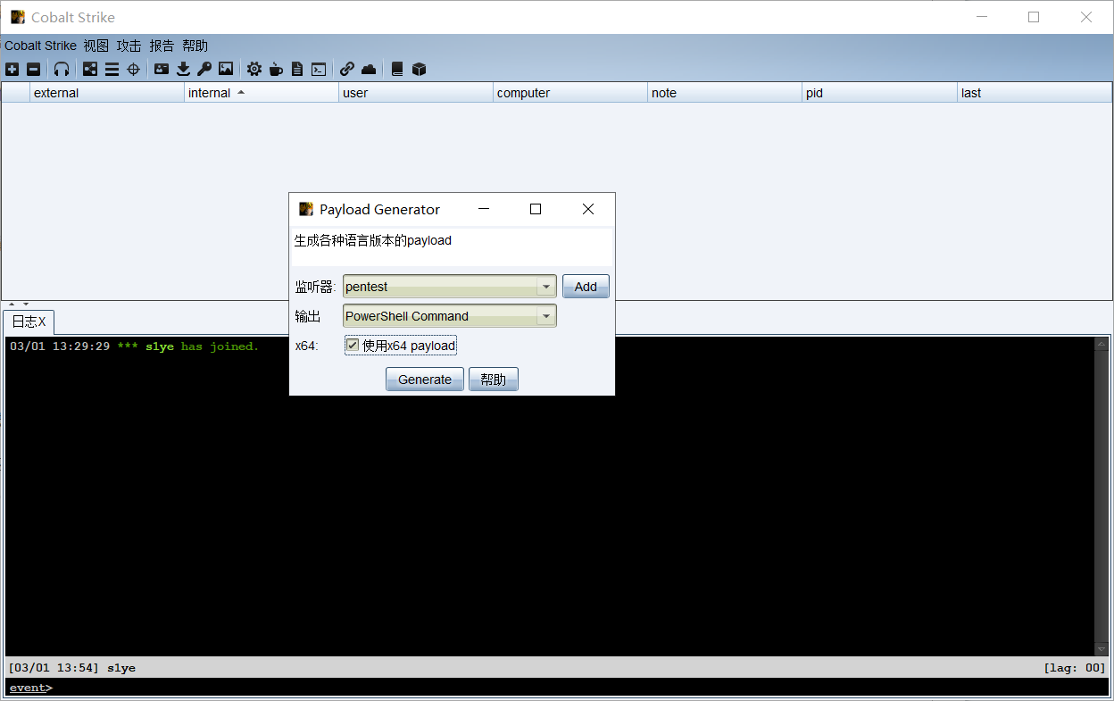Image resolution: width=1114 pixels, height=701 pixels.
Task: Open the 帮助 menu in the menu bar
Action: pos(195,46)
